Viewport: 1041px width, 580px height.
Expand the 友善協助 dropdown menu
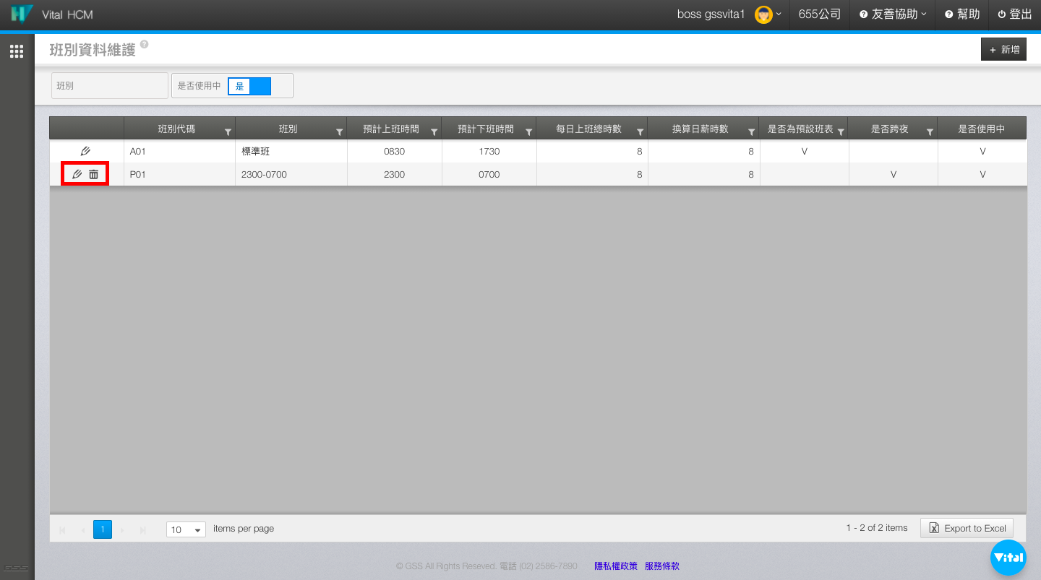pyautogui.click(x=894, y=14)
